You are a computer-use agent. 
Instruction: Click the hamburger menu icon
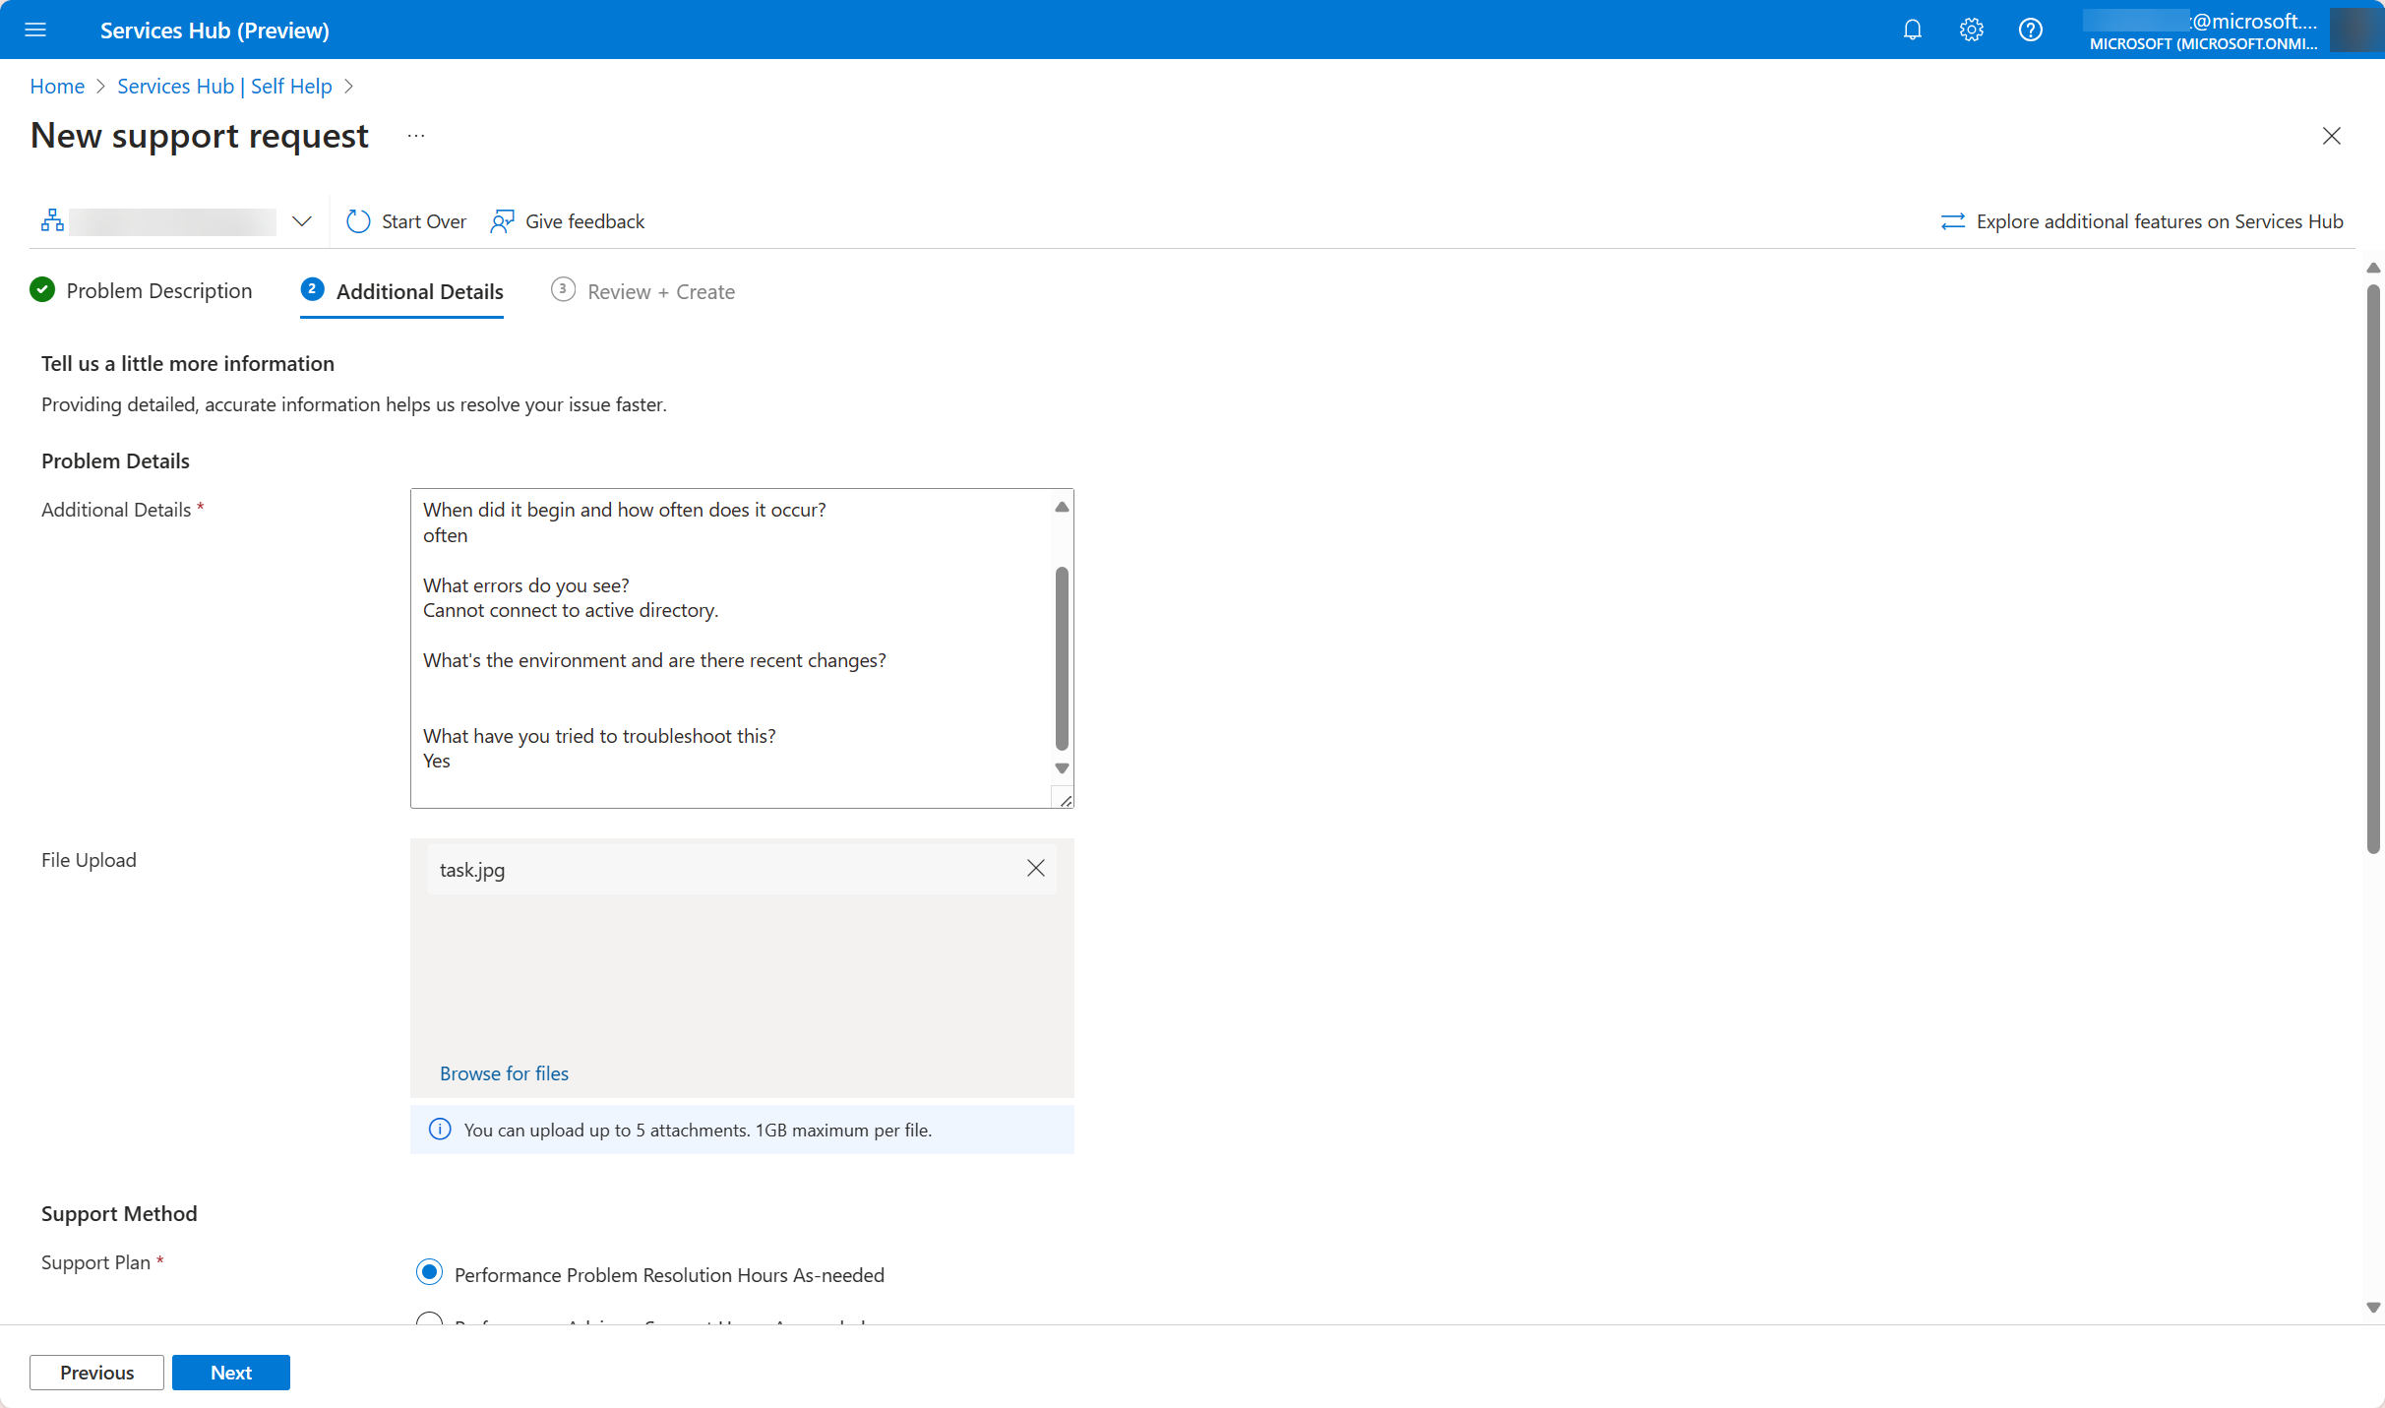point(35,29)
